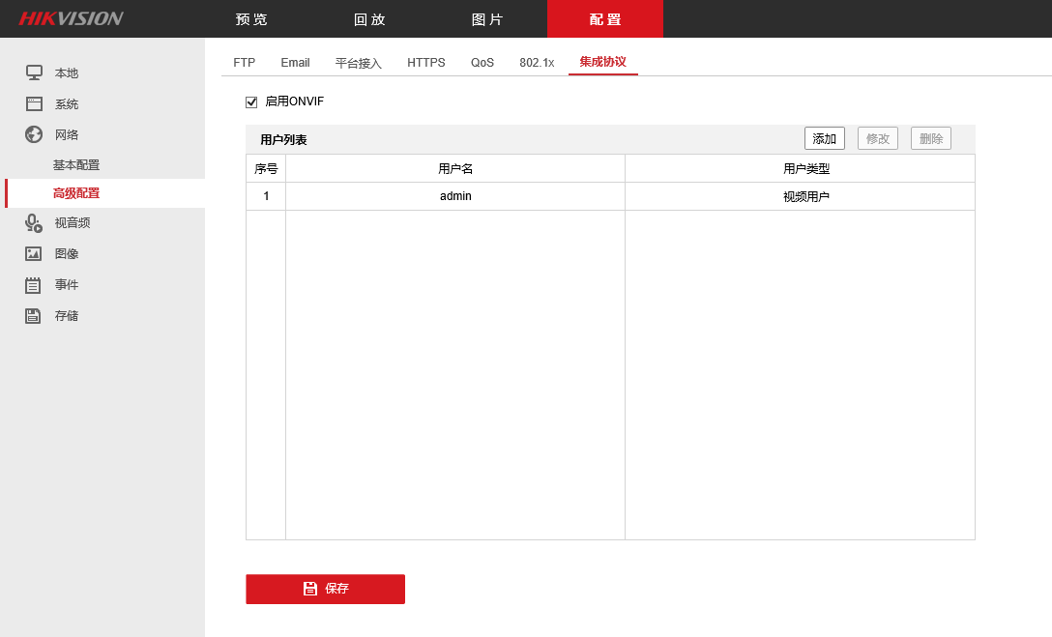Switch to the HTTPS tab
The image size is (1052, 637).
click(426, 63)
